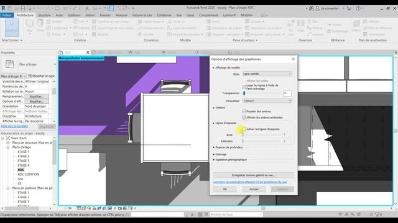The width and height of the screenshot is (398, 223).
Task: Select the Sol floor tool
Action: 79,34
